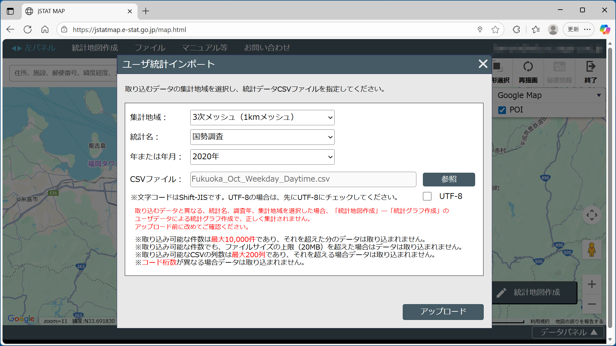Screen dimensions: 616x346
Task: Enable the UTF-8 checkbox
Action: point(427,196)
